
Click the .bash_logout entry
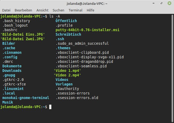[15, 25]
